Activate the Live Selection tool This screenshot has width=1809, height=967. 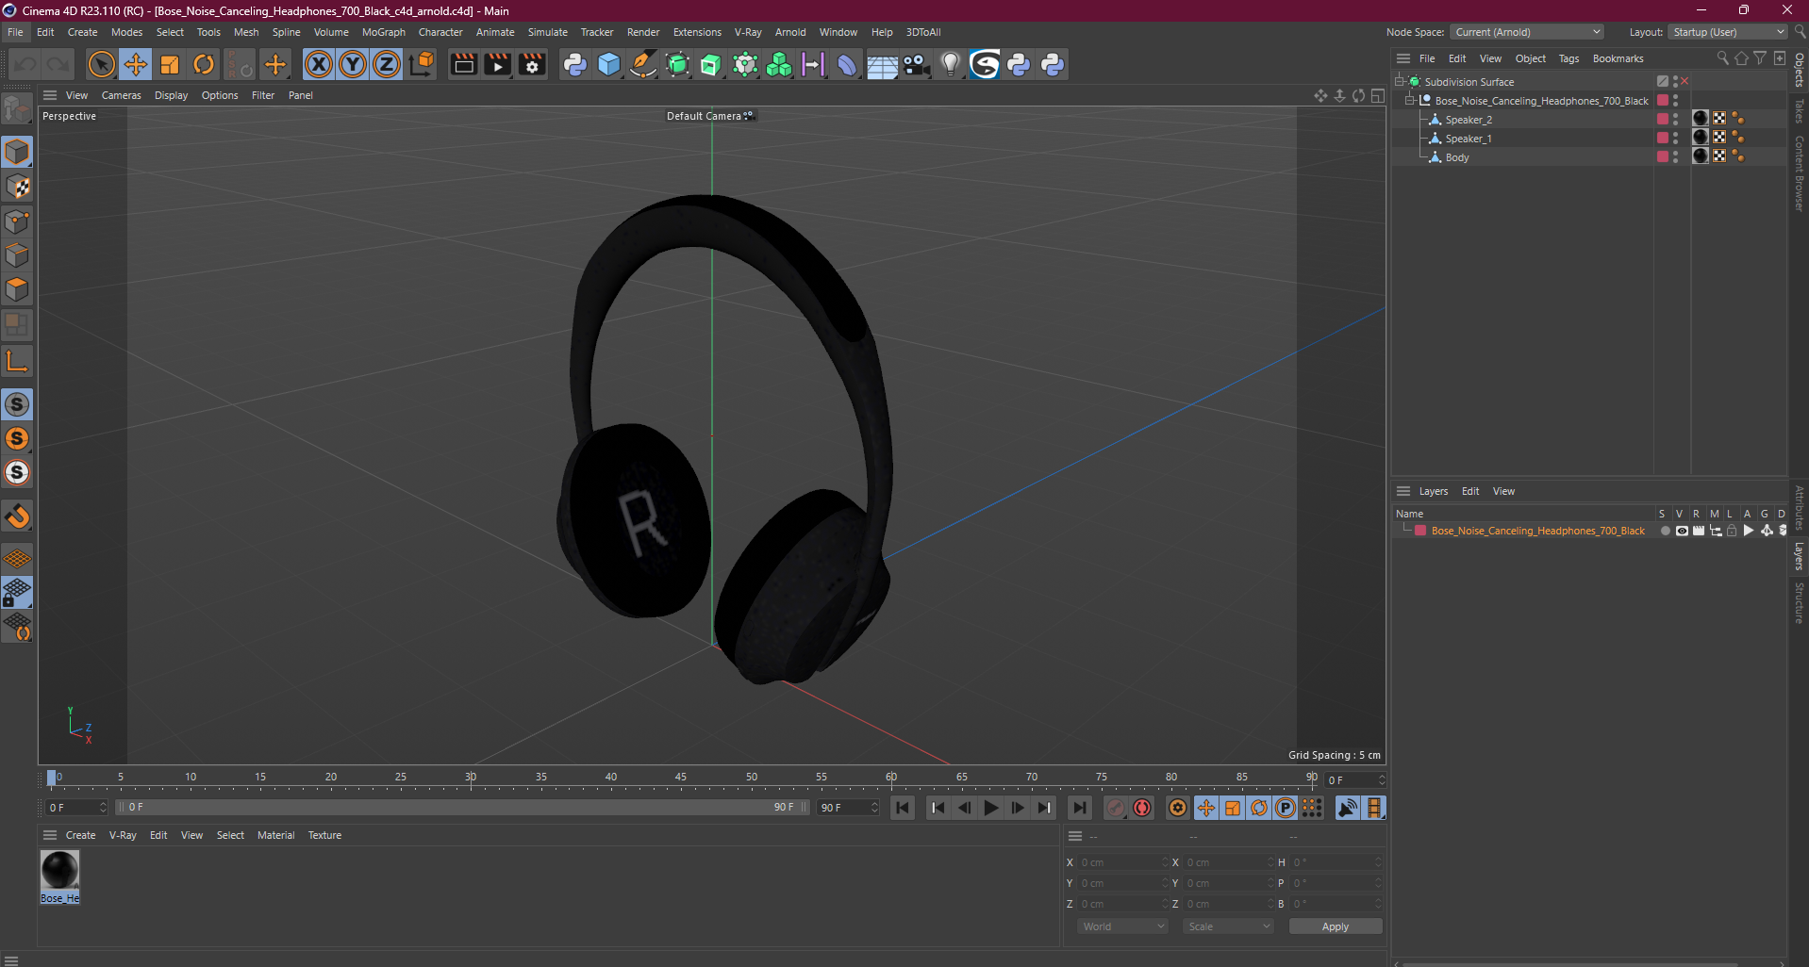pyautogui.click(x=101, y=64)
